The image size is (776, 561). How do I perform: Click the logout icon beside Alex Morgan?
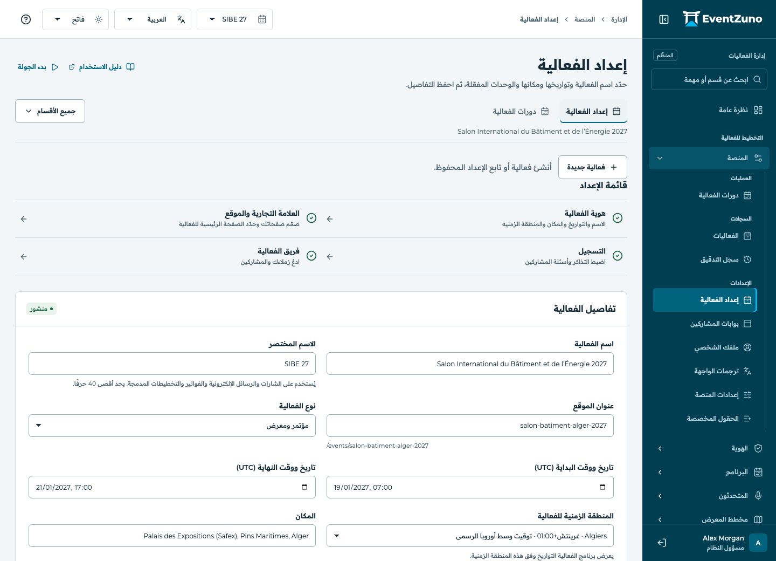[x=662, y=543]
